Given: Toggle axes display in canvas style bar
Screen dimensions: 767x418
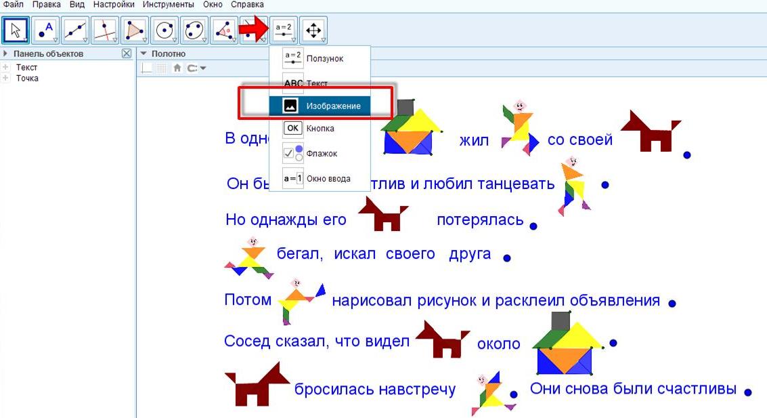Looking at the screenshot, I should point(147,68).
